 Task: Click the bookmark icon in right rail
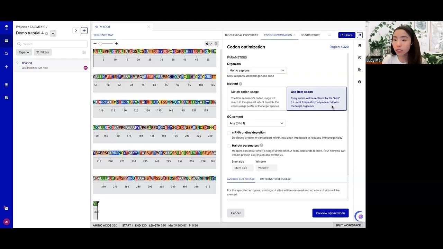(360, 46)
